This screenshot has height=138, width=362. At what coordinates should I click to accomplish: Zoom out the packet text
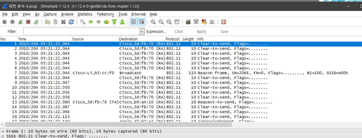coord(161,22)
